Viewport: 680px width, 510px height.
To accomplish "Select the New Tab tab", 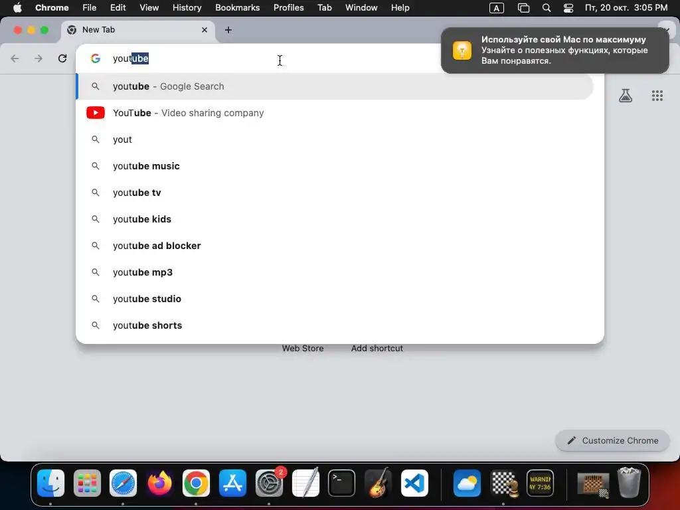I will click(x=138, y=30).
